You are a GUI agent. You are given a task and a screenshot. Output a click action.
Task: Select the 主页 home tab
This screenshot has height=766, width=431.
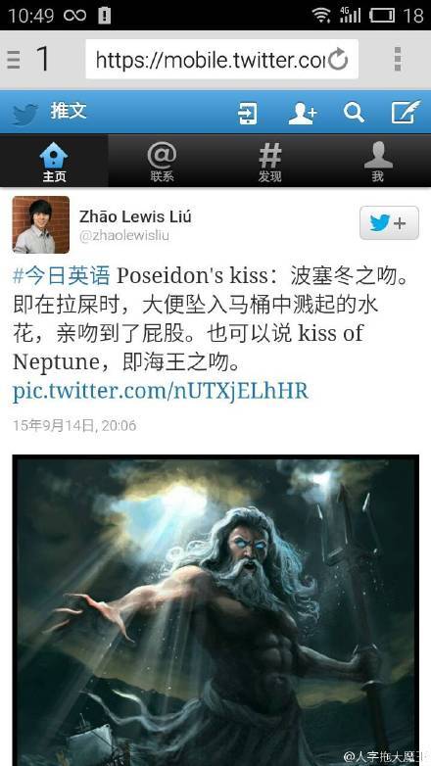54,162
